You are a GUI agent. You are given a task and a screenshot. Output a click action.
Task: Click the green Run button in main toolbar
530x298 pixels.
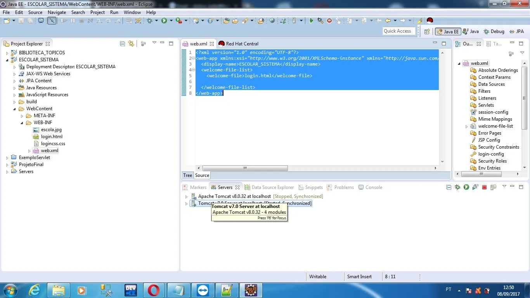(164, 21)
